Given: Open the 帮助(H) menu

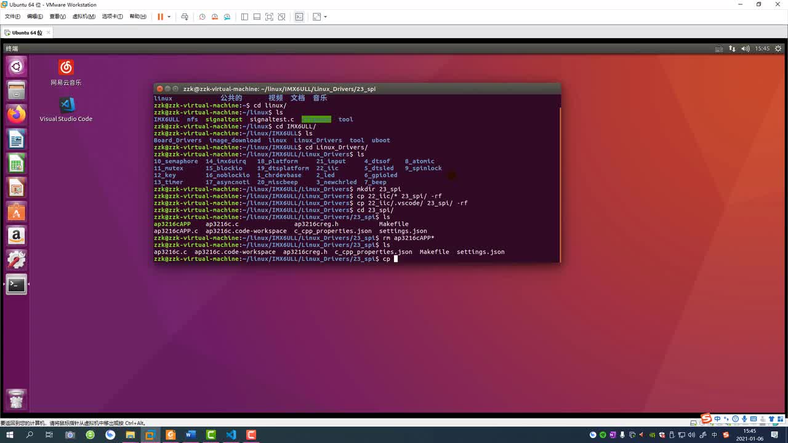Looking at the screenshot, I should coord(138,17).
